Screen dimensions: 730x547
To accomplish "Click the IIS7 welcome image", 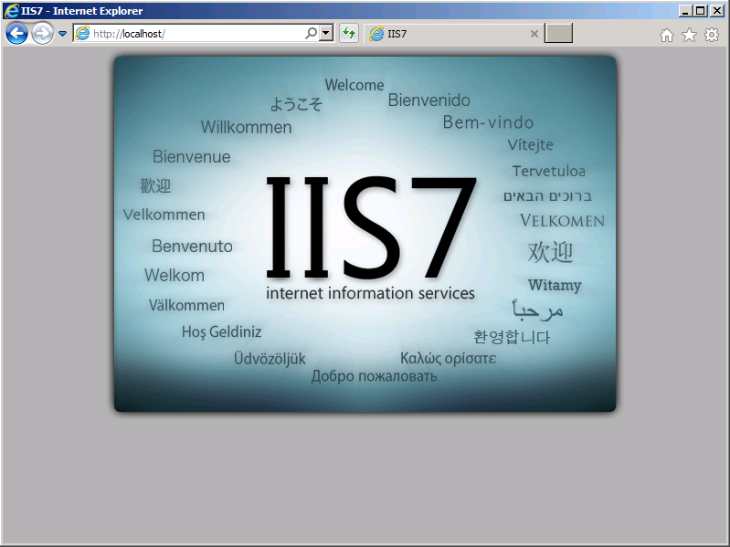I will pyautogui.click(x=365, y=234).
